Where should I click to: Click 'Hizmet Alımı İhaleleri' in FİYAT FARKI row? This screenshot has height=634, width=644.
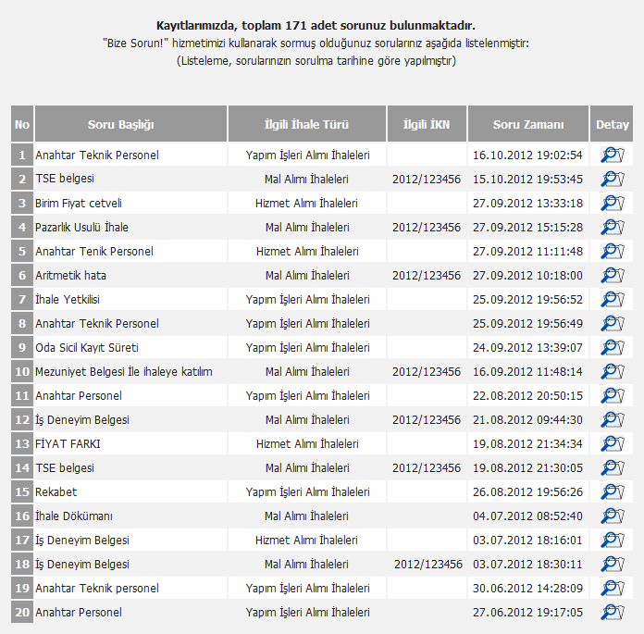307,443
